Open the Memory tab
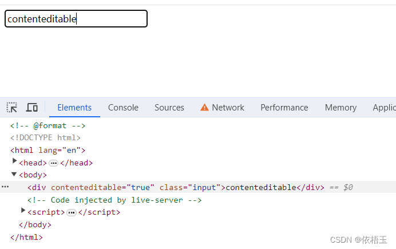Image resolution: width=396 pixels, height=249 pixels. [340, 108]
